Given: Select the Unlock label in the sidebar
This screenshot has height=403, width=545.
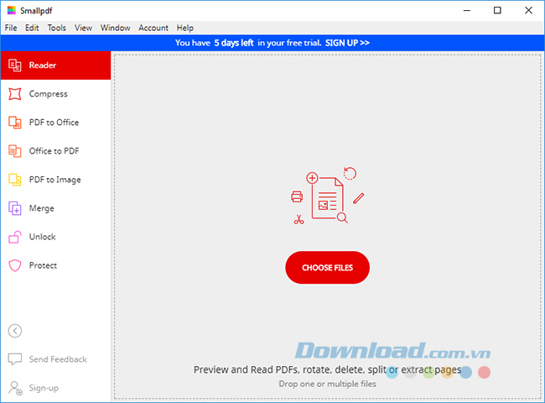Looking at the screenshot, I should (x=43, y=237).
